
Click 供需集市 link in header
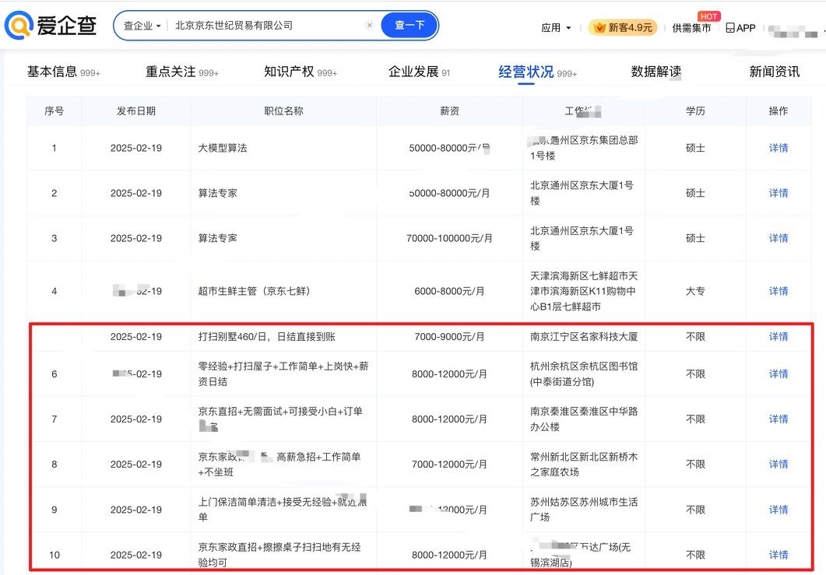tap(691, 28)
